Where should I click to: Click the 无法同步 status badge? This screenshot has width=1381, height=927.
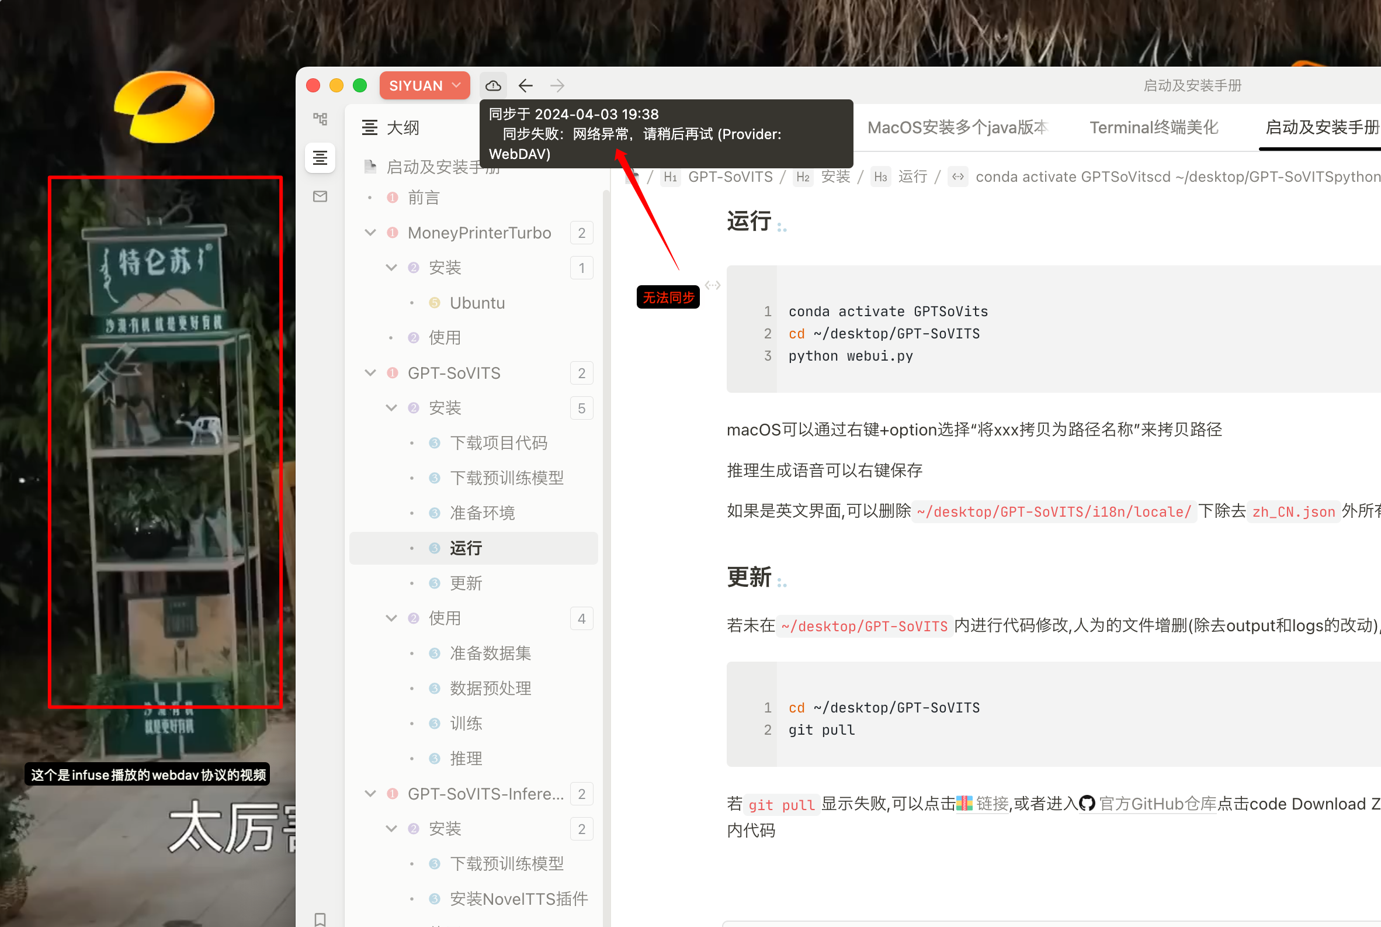668,298
